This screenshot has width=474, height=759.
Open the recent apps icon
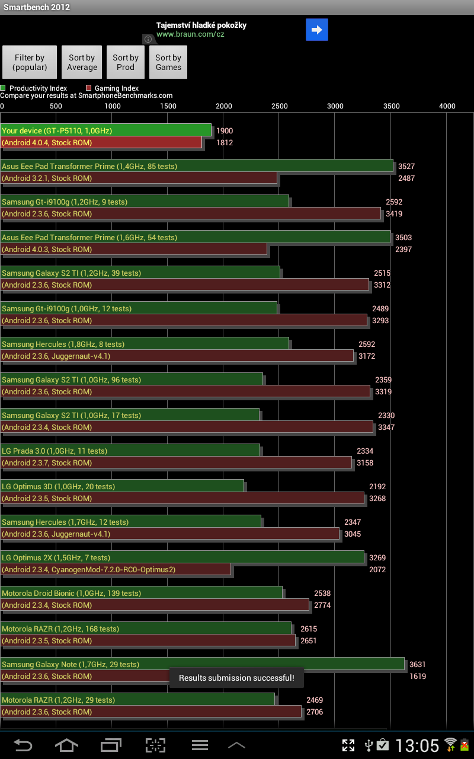point(111,745)
